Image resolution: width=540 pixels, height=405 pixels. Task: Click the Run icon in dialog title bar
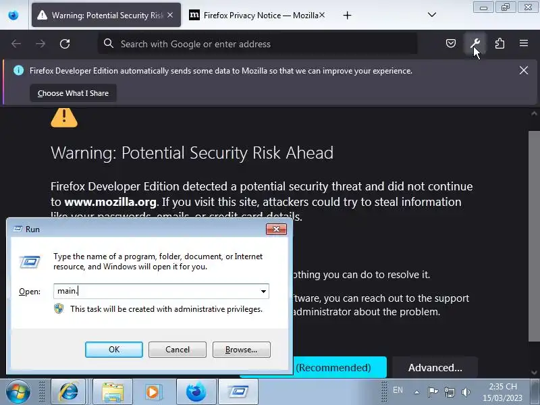(x=18, y=229)
